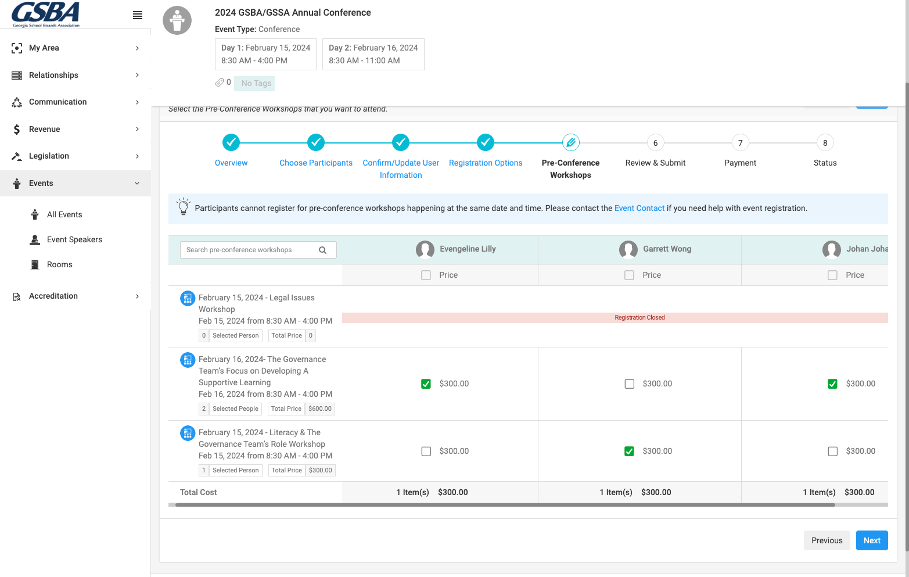Viewport: 909px width, 577px height.
Task: Check Literacy workshop for Evengeline Lilly
Action: 426,451
